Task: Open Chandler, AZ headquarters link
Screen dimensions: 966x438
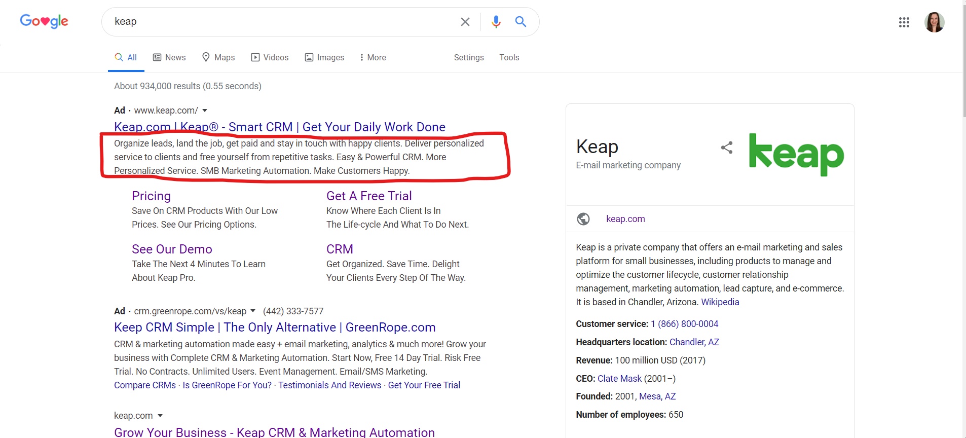Action: click(x=694, y=342)
